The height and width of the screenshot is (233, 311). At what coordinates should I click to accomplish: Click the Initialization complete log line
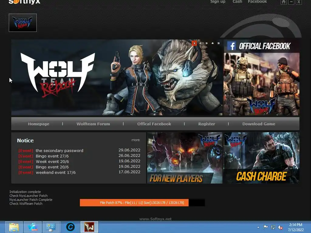(x=25, y=192)
